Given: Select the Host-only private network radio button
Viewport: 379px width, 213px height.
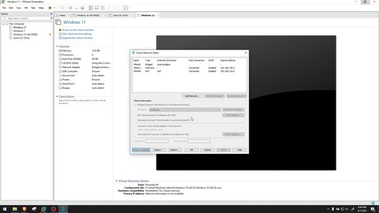Looking at the screenshot, I should [x=136, y=120].
